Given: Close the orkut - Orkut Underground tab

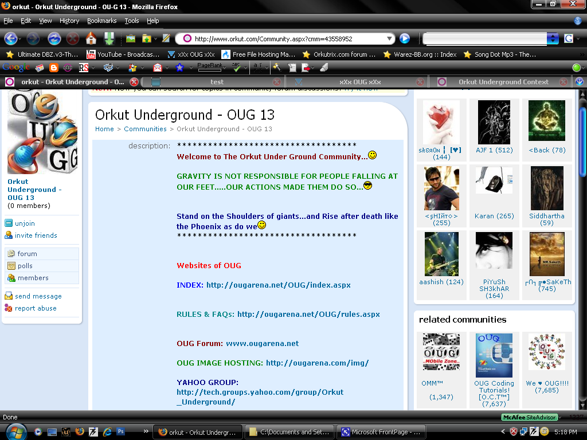Looking at the screenshot, I should (x=134, y=82).
